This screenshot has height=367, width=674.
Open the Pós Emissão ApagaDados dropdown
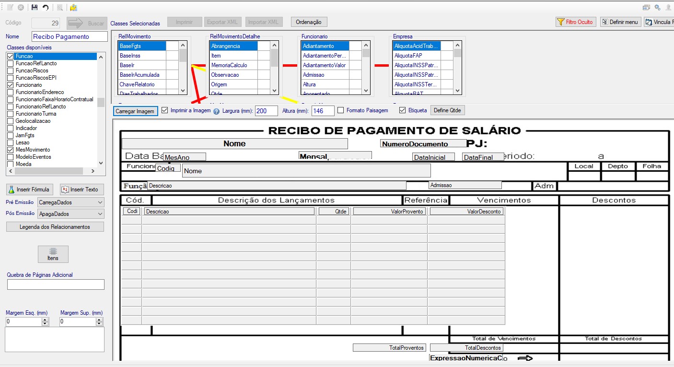pyautogui.click(x=70, y=214)
